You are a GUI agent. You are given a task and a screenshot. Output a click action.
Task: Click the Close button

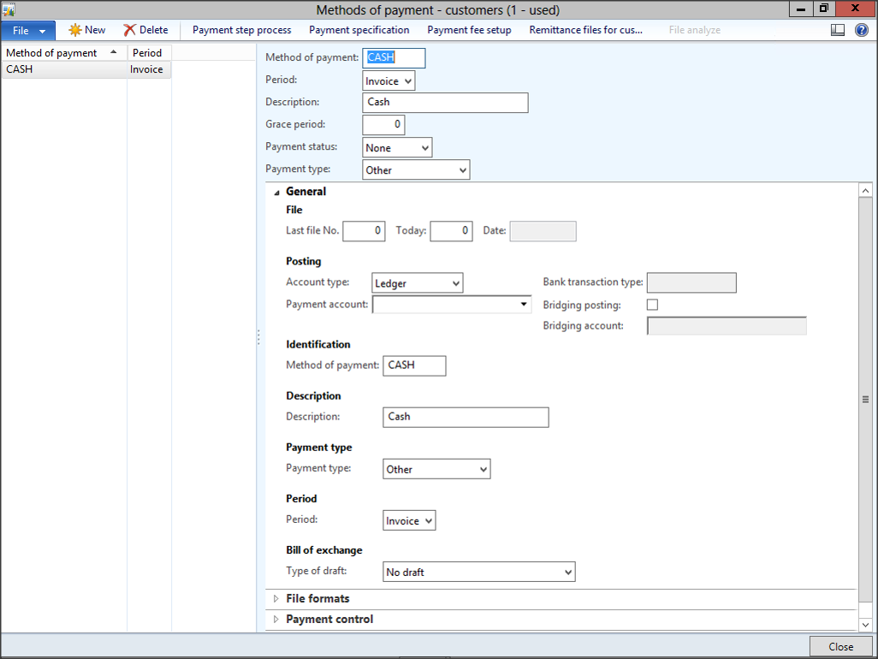[x=840, y=646]
